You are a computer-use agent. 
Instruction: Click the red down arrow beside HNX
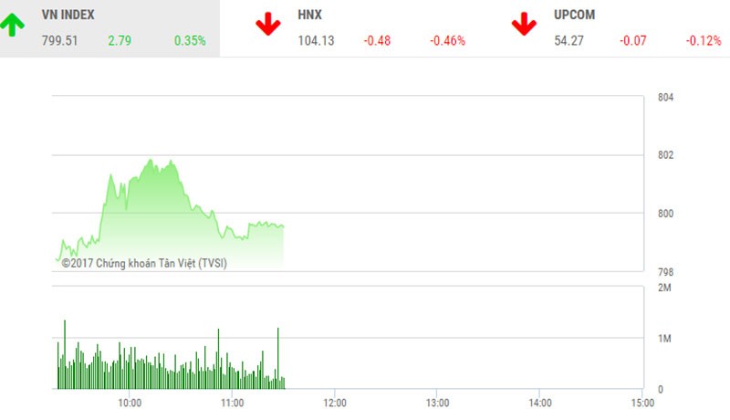(268, 25)
